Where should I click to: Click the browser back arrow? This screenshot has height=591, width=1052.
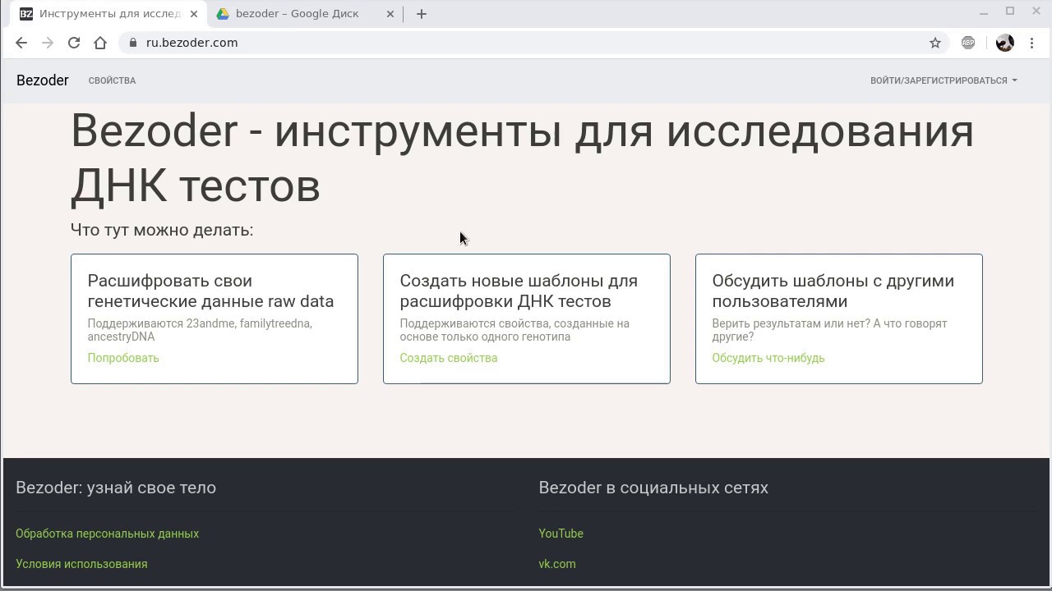[x=21, y=43]
